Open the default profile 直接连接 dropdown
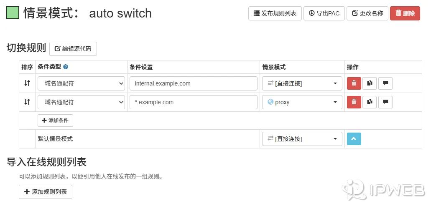Viewport: 431px width, 206px height. click(302, 139)
